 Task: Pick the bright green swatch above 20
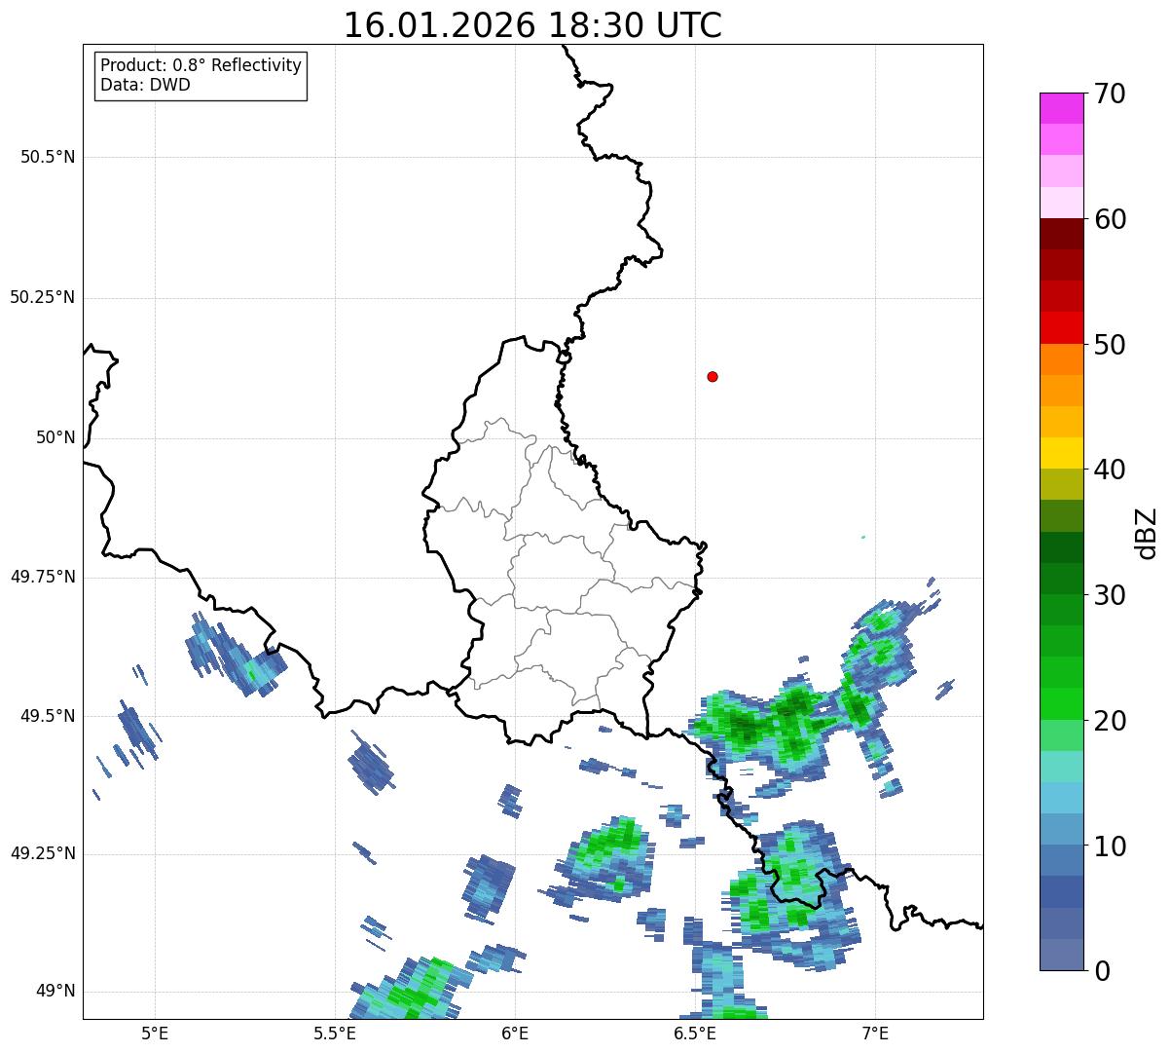coord(1061,704)
